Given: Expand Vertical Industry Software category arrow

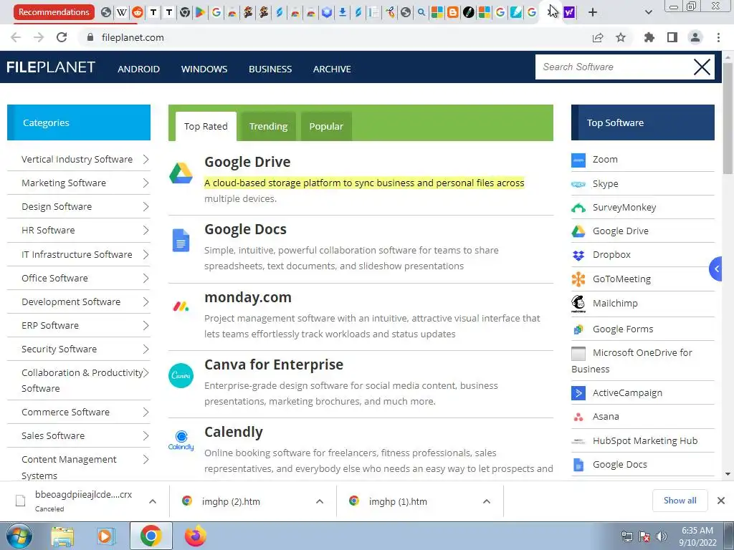Looking at the screenshot, I should [146, 160].
